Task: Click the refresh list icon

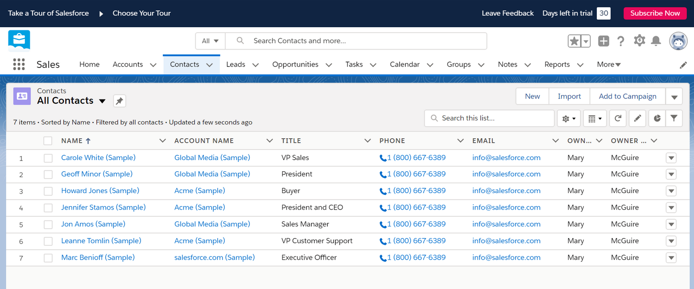Action: [x=618, y=118]
